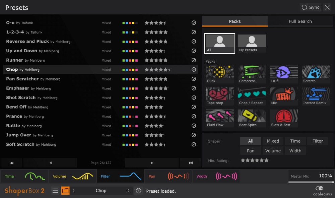Viewport: 335px width, 198px height.
Task: Filter shaper type by Pan
Action: click(x=251, y=150)
